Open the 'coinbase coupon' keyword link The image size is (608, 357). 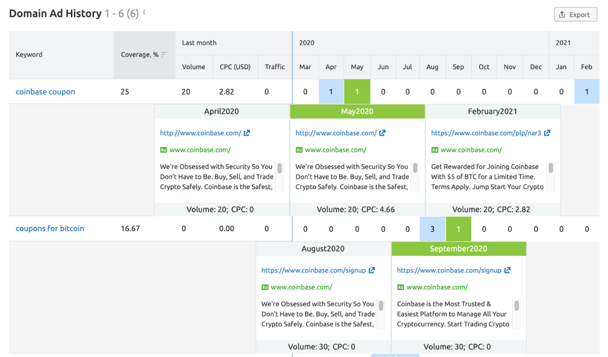[x=45, y=92]
